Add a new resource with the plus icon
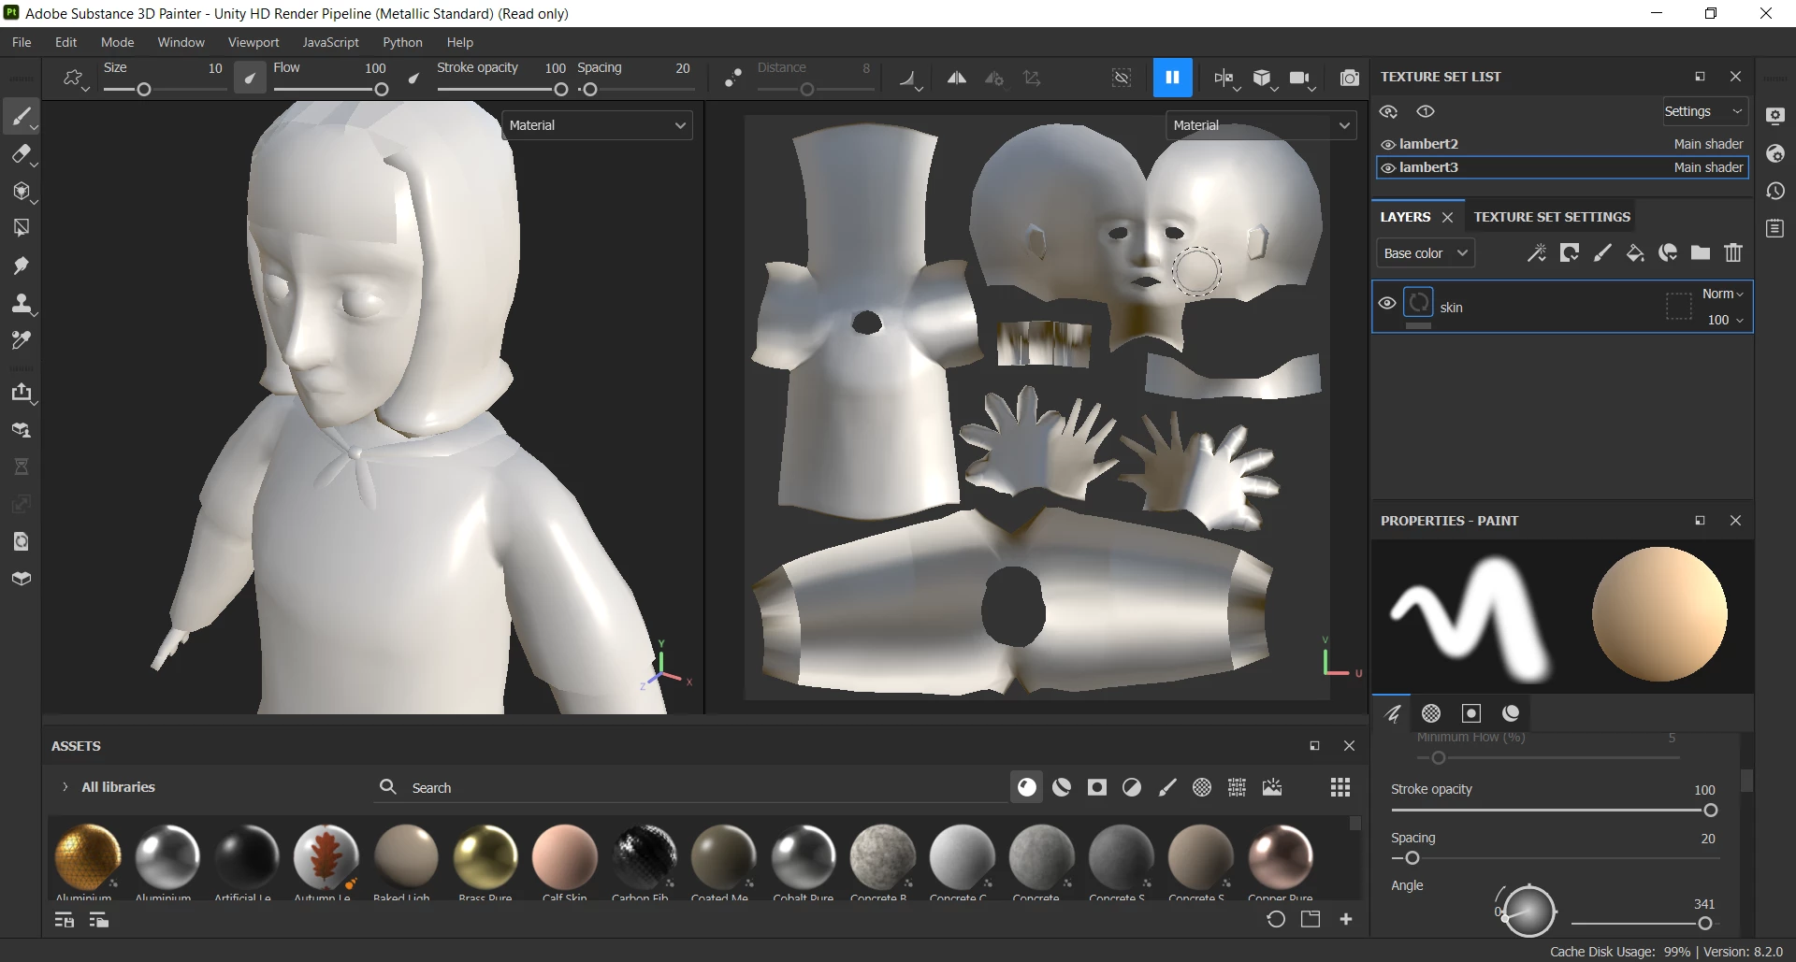This screenshot has width=1796, height=962. point(1346,920)
